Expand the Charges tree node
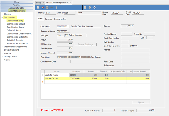Viewport: 169px width, 116px height. pyautogui.click(x=2, y=14)
